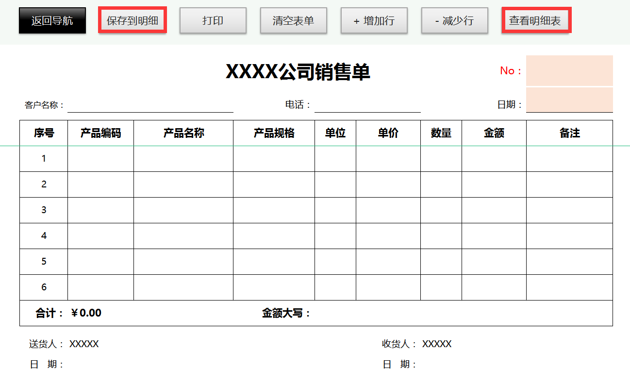Click the 返回导航 button
The width and height of the screenshot is (630, 385).
coord(52,21)
